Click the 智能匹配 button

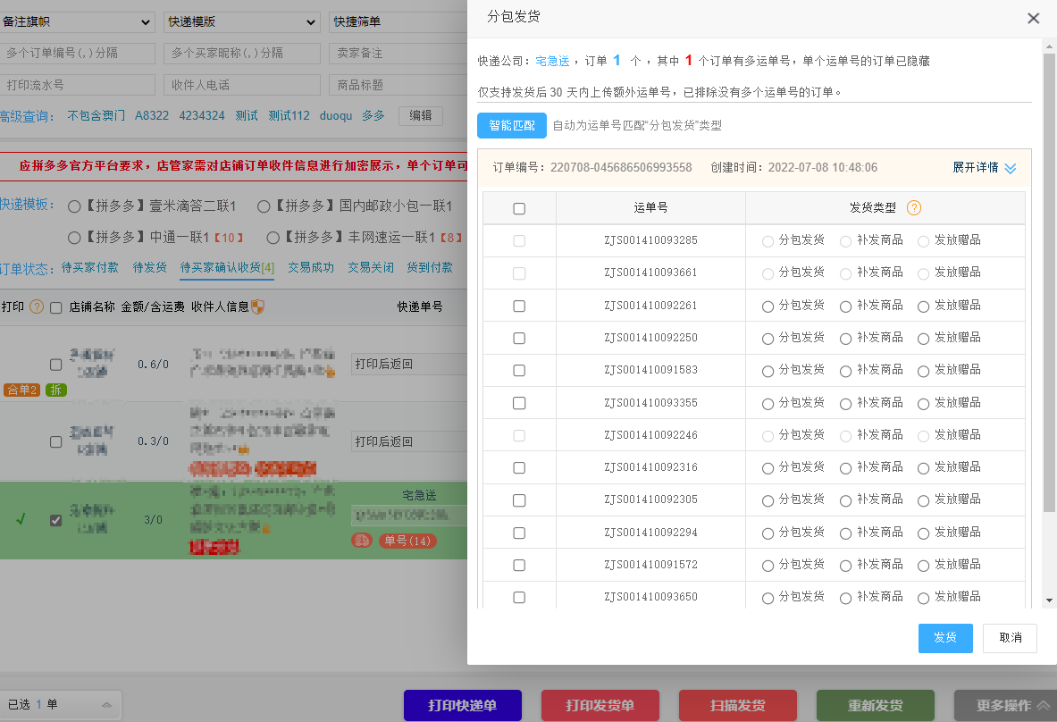(512, 125)
